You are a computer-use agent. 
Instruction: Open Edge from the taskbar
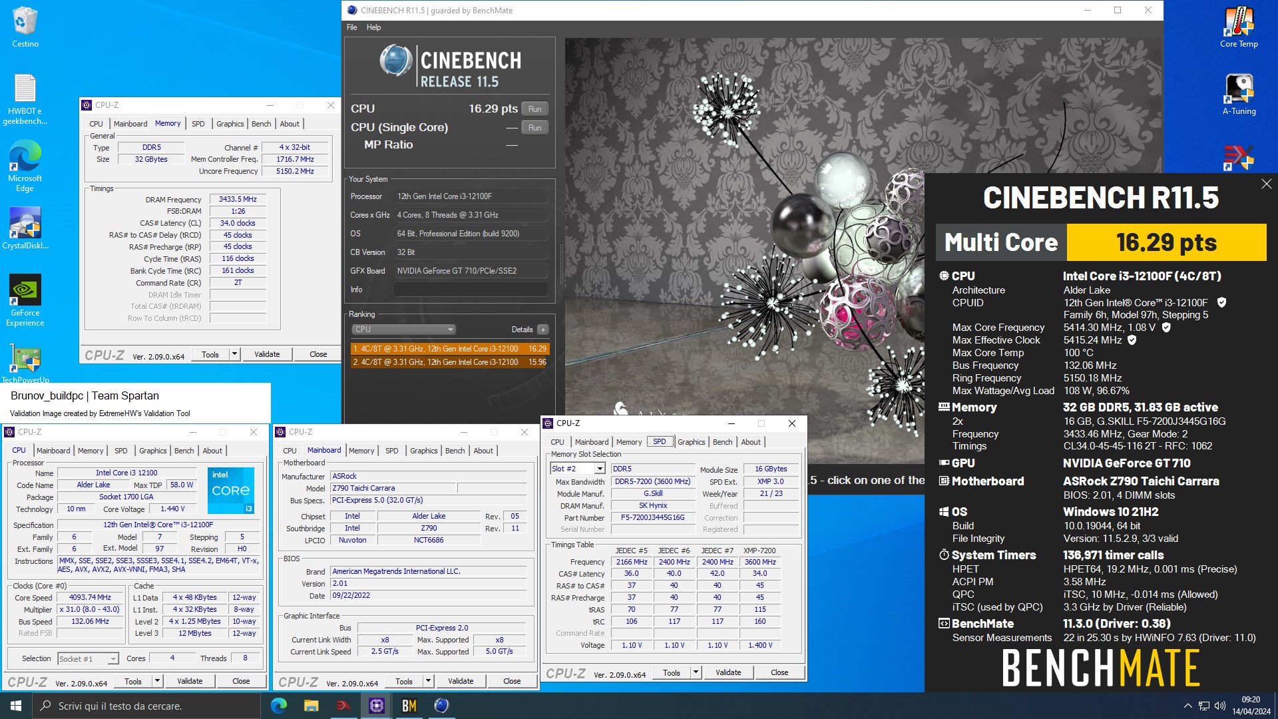pyautogui.click(x=278, y=706)
